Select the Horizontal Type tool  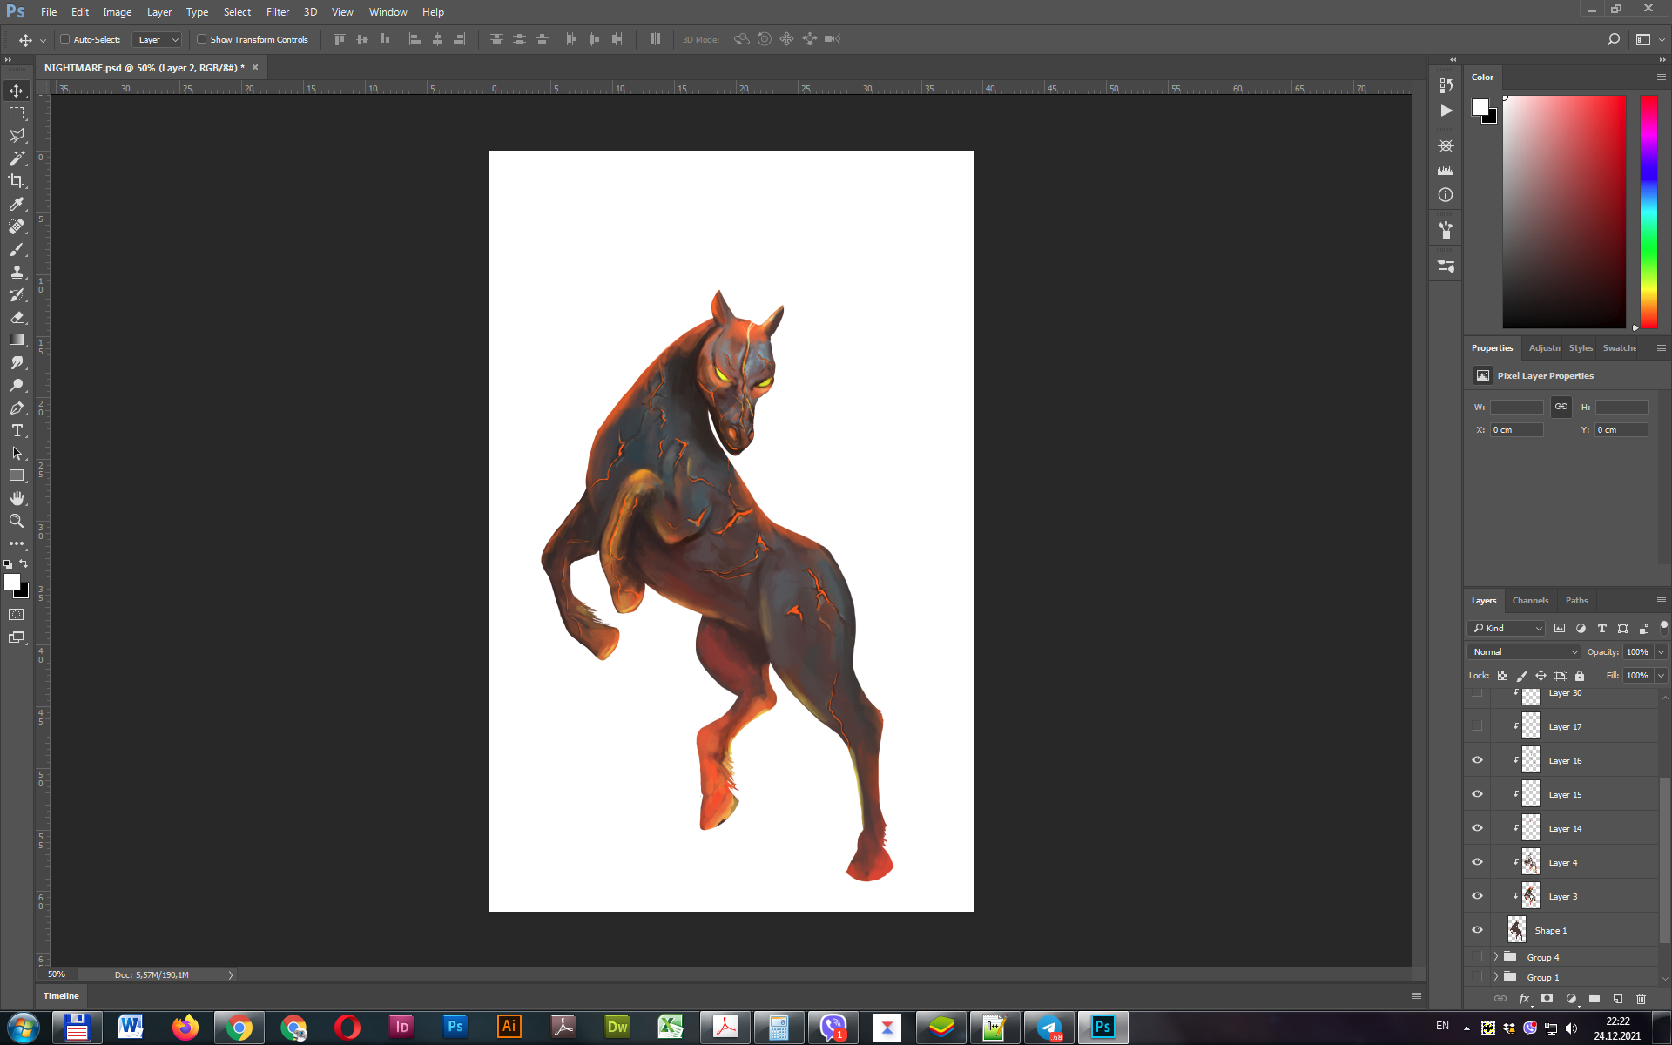pos(17,430)
